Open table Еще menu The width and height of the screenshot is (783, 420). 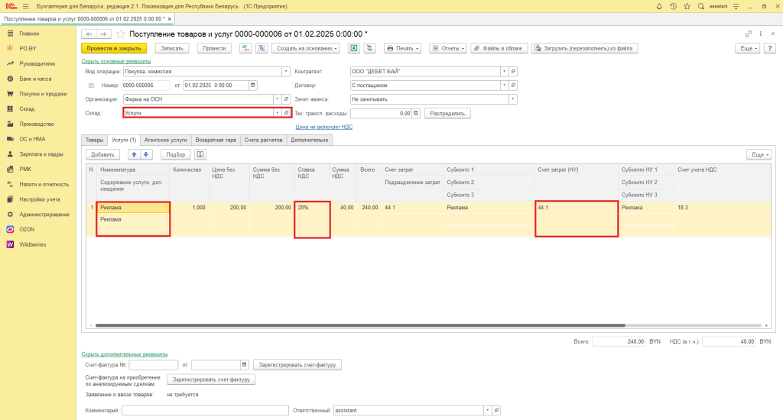pyautogui.click(x=759, y=154)
